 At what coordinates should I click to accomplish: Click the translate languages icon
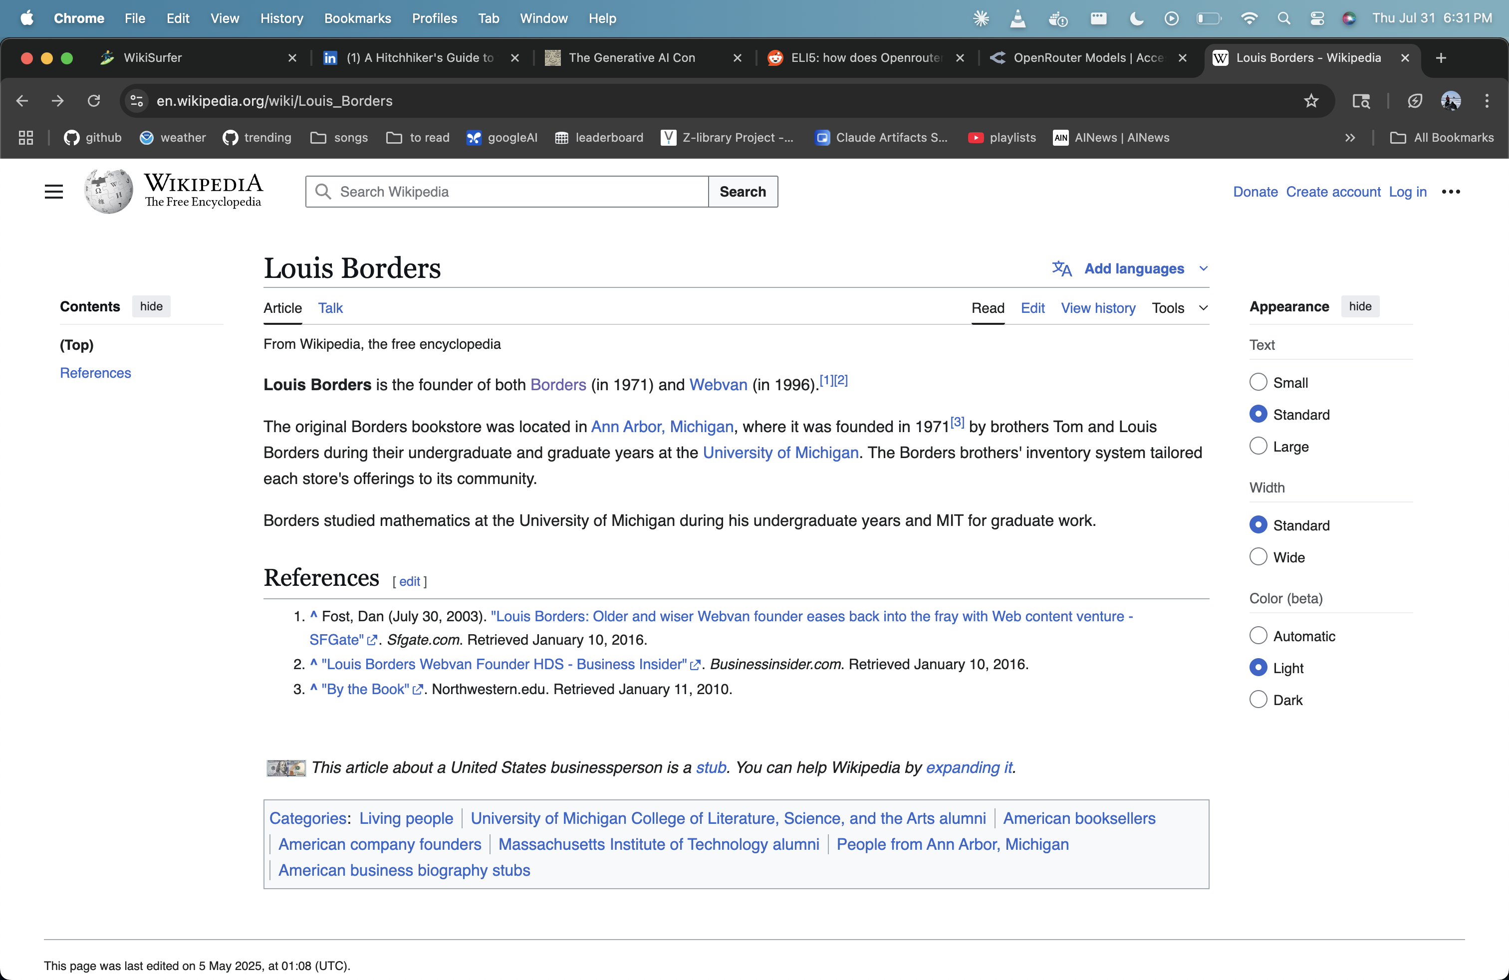pyautogui.click(x=1062, y=269)
